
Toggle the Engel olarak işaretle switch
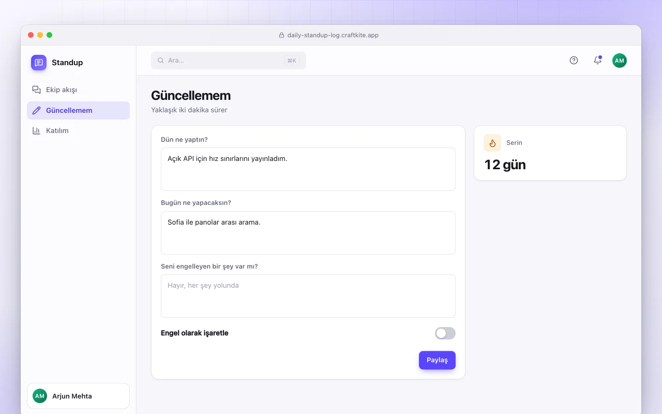pos(445,333)
